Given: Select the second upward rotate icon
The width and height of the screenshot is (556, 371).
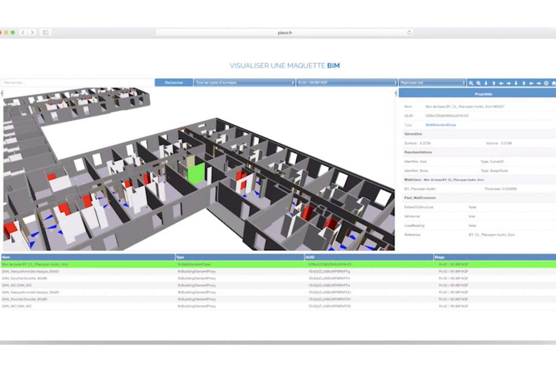Looking at the screenshot, I should click(x=524, y=83).
